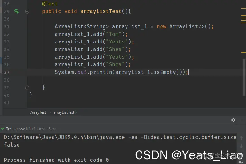Click the 'false' console output line
This screenshot has width=246, height=164.
click(12, 145)
